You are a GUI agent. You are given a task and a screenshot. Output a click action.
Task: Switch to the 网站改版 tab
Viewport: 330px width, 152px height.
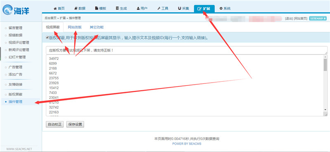(75, 27)
